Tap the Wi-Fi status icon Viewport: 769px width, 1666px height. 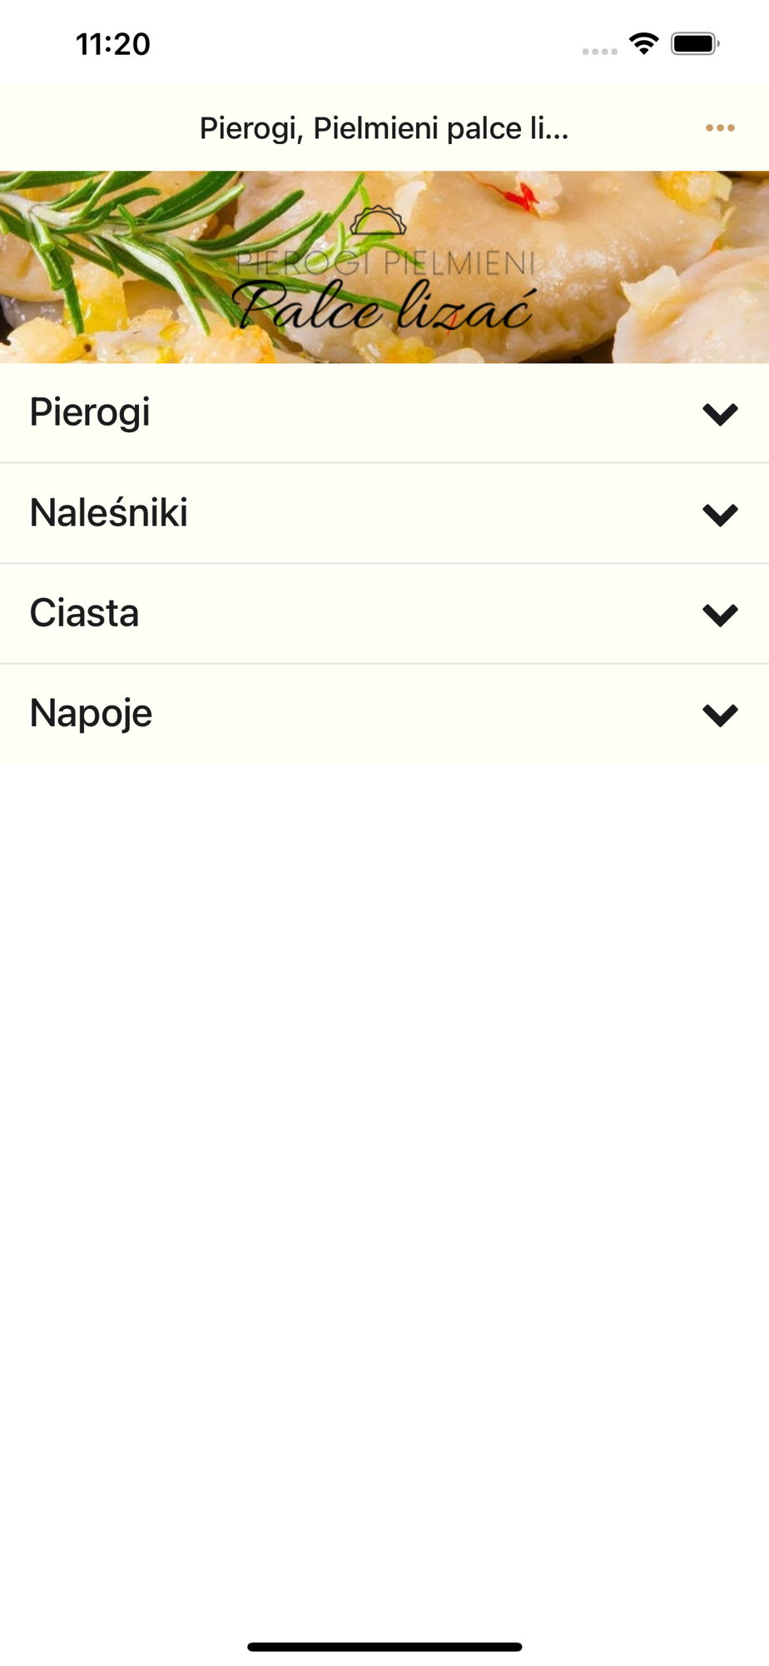tap(643, 43)
